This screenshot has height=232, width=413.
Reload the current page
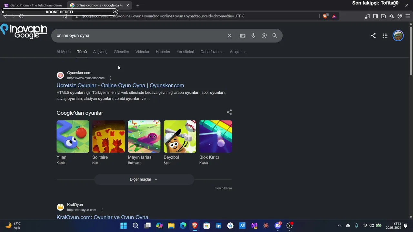pyautogui.click(x=22, y=16)
